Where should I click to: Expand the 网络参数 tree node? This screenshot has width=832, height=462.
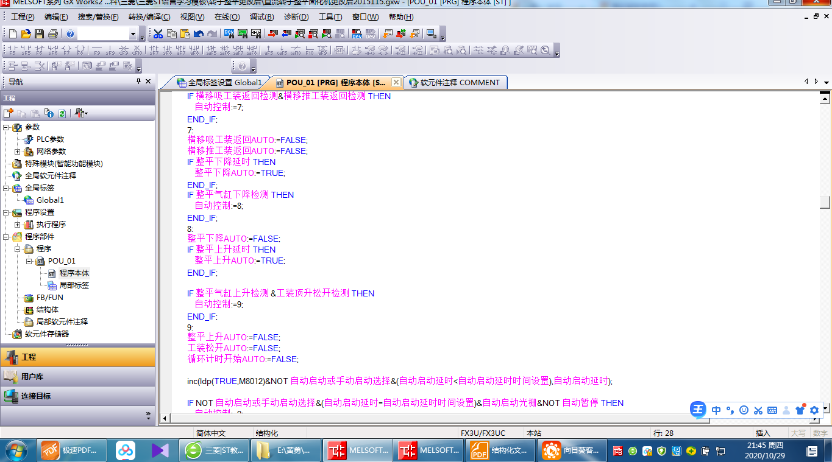point(18,152)
